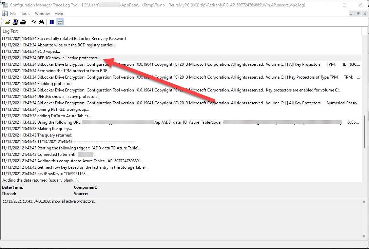Screen dimensions: 369x249
Task: Select the 'Get next row key' log line
Action: [181, 167]
